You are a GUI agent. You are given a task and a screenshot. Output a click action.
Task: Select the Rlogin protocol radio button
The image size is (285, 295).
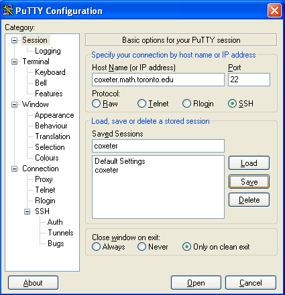point(186,104)
